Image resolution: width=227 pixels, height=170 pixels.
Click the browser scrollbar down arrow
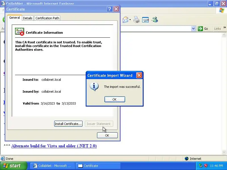224,152
